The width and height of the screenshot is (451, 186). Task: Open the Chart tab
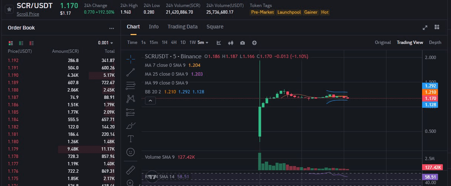133,27
